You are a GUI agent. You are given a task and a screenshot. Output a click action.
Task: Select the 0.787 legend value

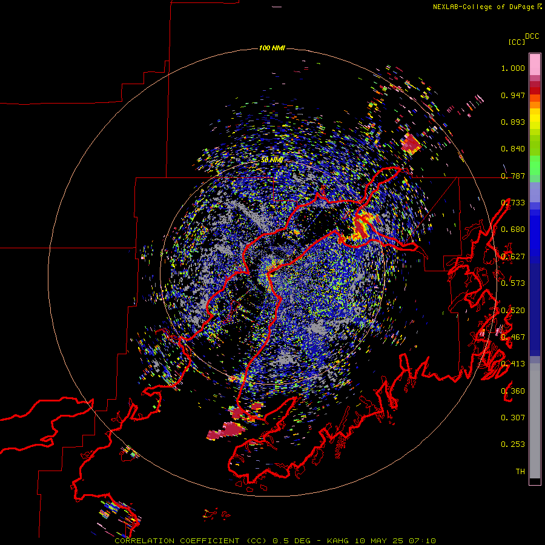(x=513, y=176)
